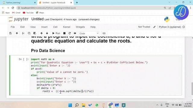Click the Not Trusted button
193x108 pixels.
pyautogui.click(x=144, y=27)
